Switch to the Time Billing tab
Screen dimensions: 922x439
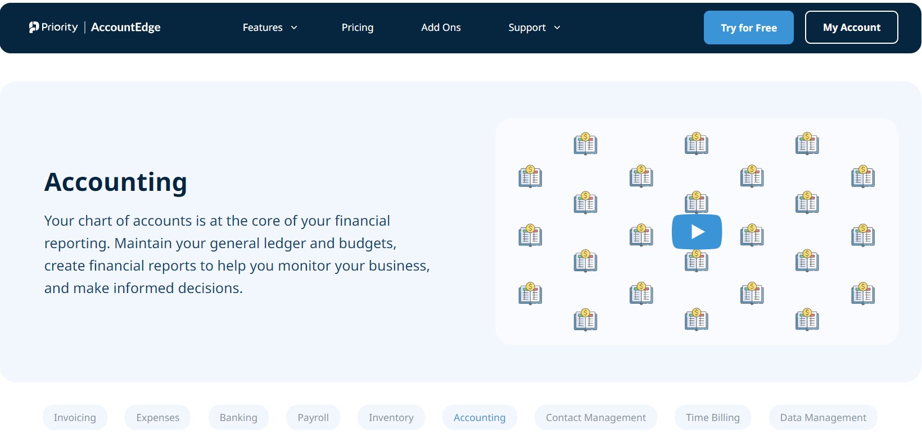click(713, 418)
